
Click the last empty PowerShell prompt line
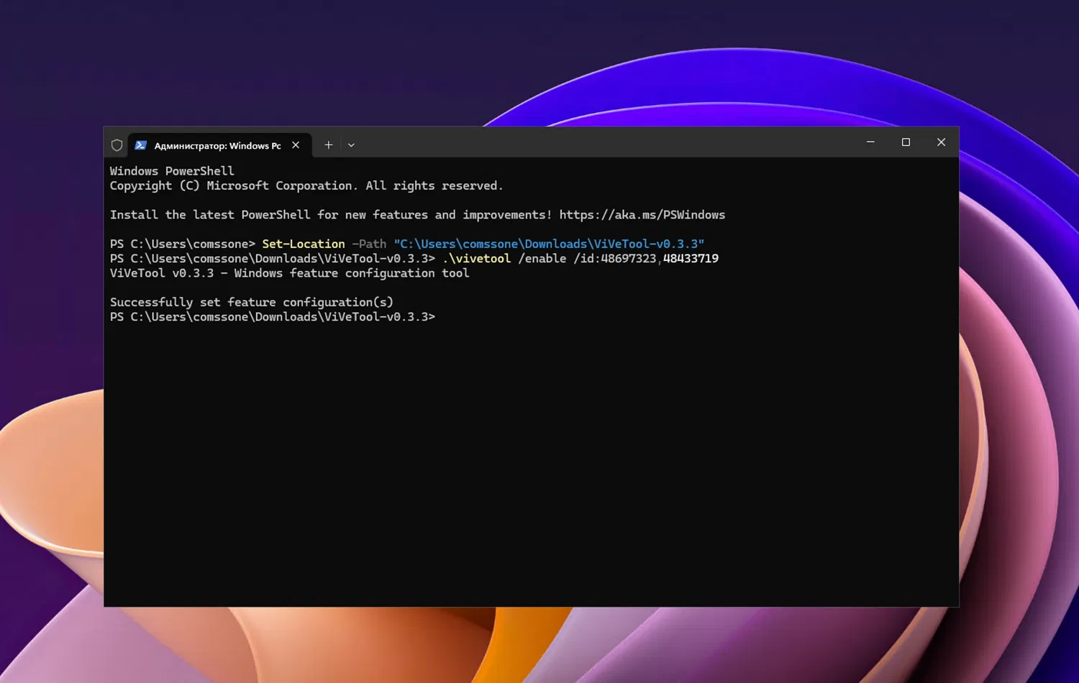click(273, 317)
